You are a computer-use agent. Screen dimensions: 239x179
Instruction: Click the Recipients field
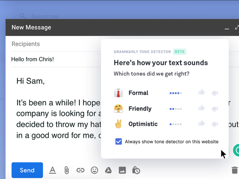click(56, 44)
